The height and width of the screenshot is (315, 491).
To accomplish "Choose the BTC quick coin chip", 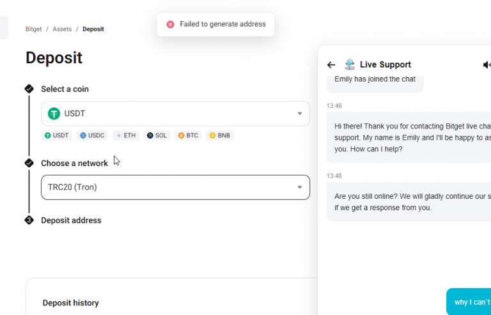I will point(188,135).
